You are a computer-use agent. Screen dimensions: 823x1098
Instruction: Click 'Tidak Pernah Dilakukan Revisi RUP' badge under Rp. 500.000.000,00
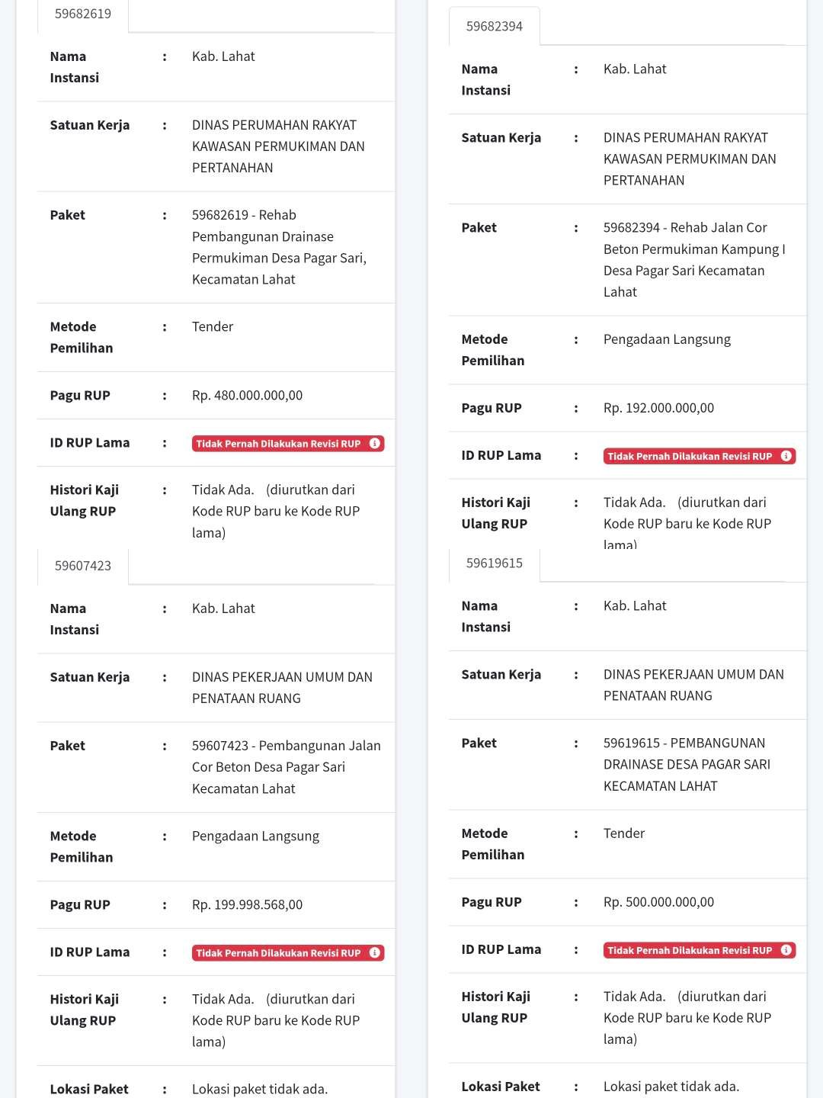(x=690, y=950)
